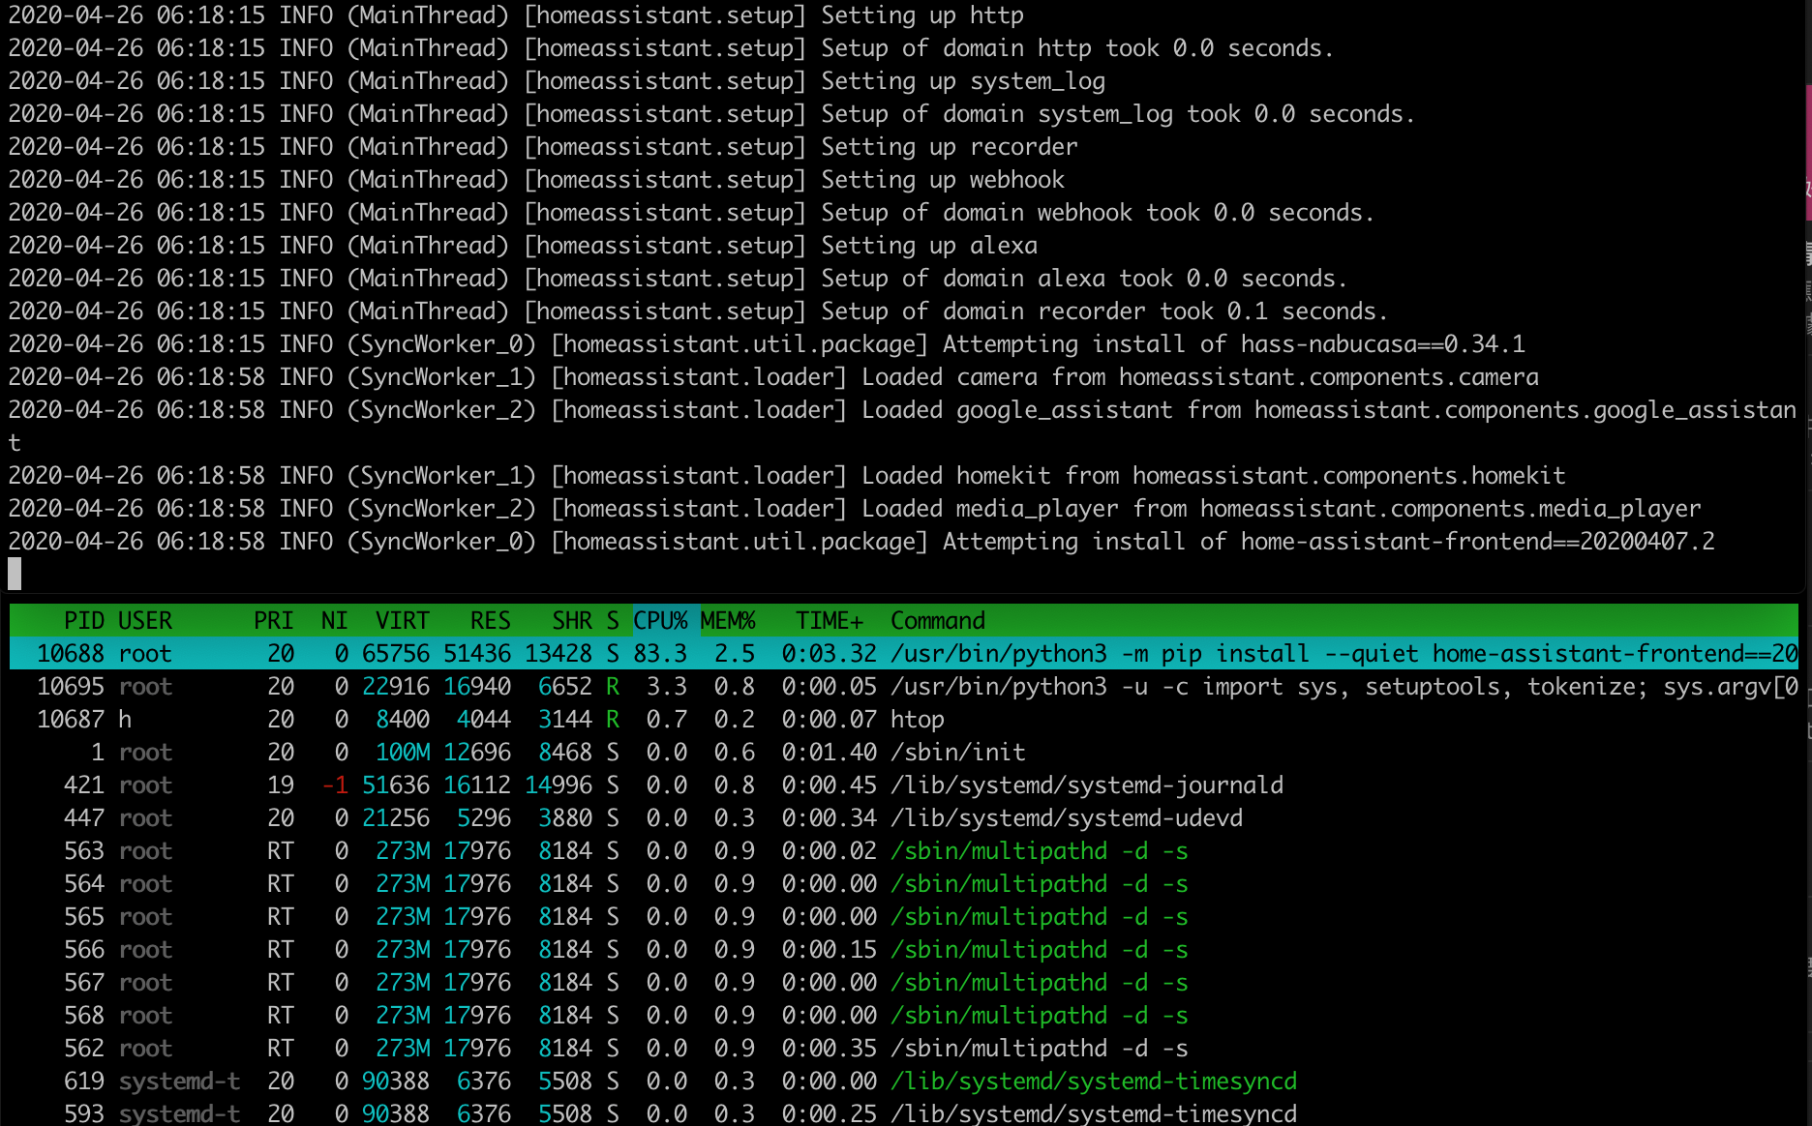Select the /sbin/init process row
Viewport: 1812px width, 1126px height.
(904, 752)
